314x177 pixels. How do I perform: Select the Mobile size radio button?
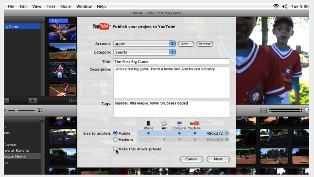[115, 133]
